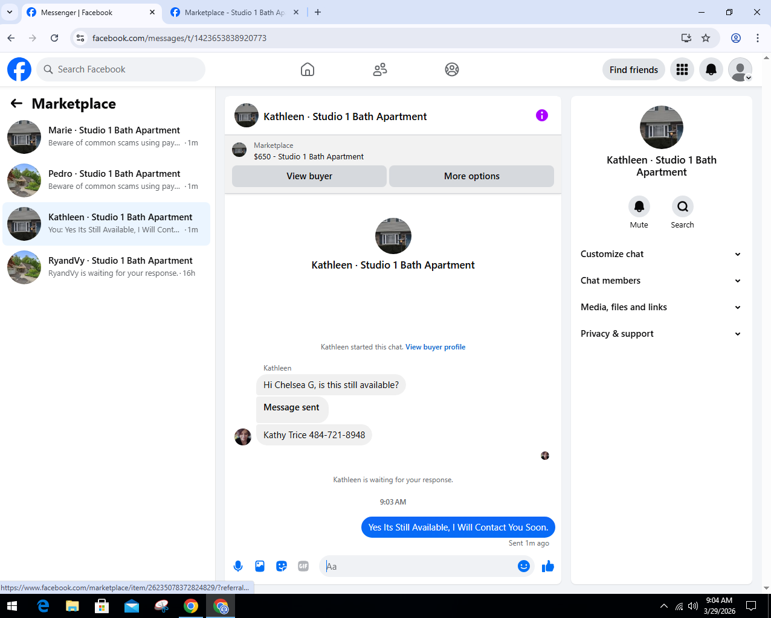Open the Groups icon in top navigation
The width and height of the screenshot is (771, 618).
452,69
